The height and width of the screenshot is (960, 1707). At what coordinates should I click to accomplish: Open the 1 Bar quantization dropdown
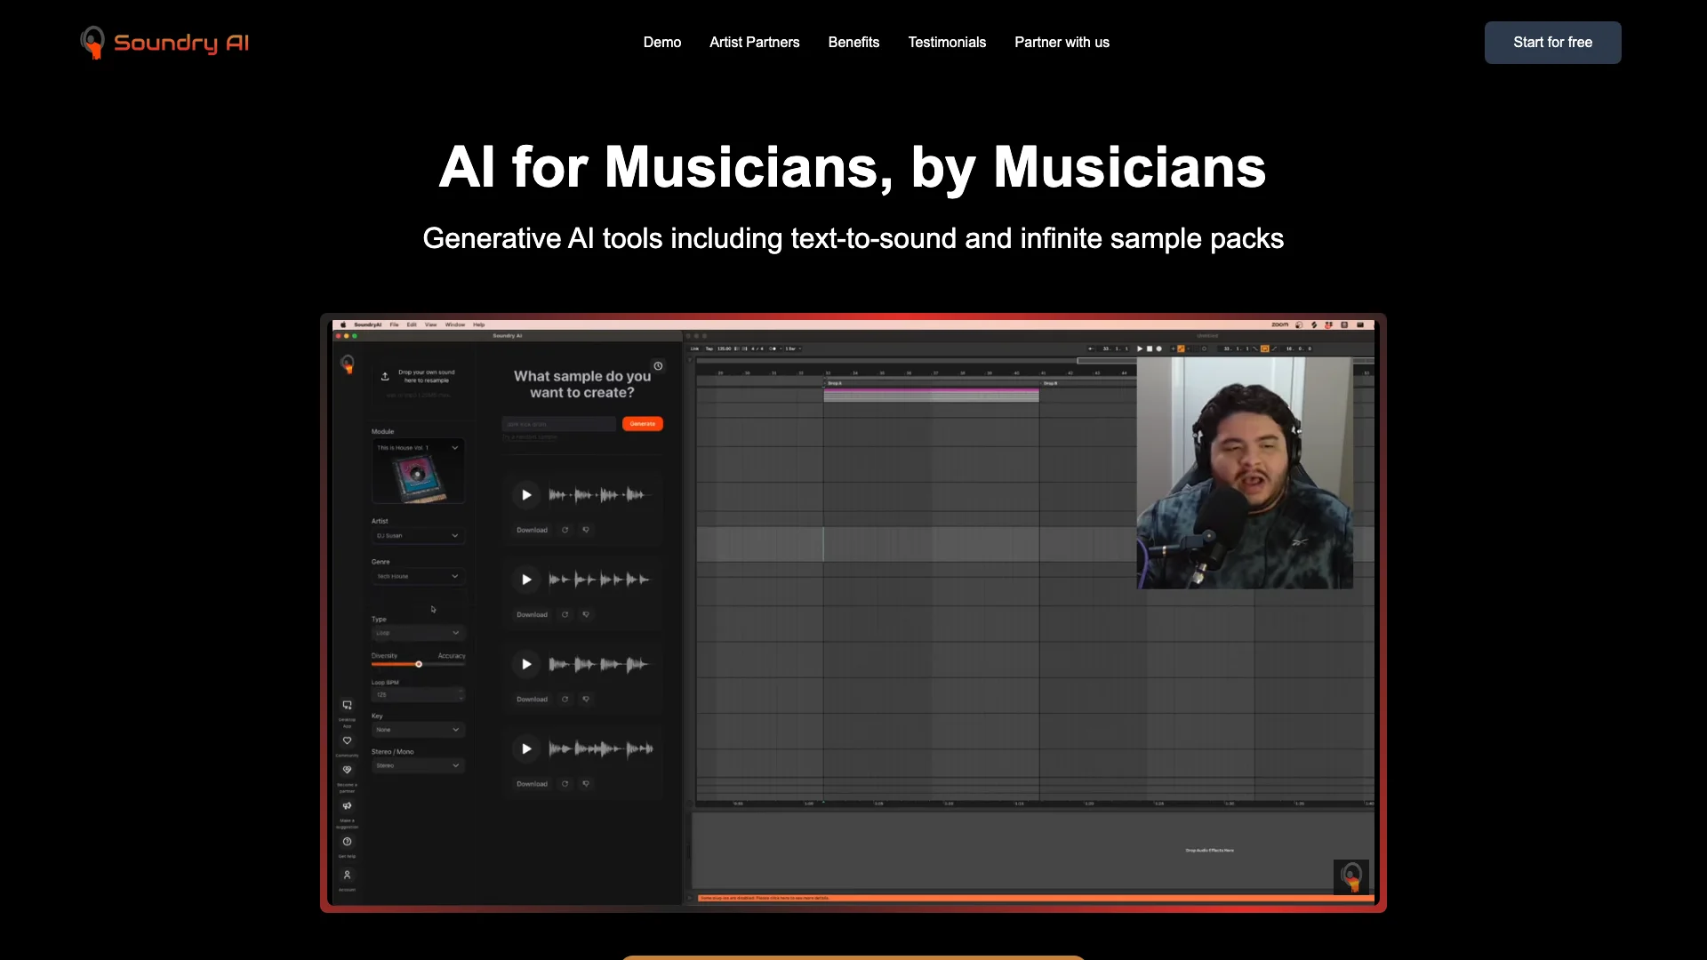tap(793, 349)
